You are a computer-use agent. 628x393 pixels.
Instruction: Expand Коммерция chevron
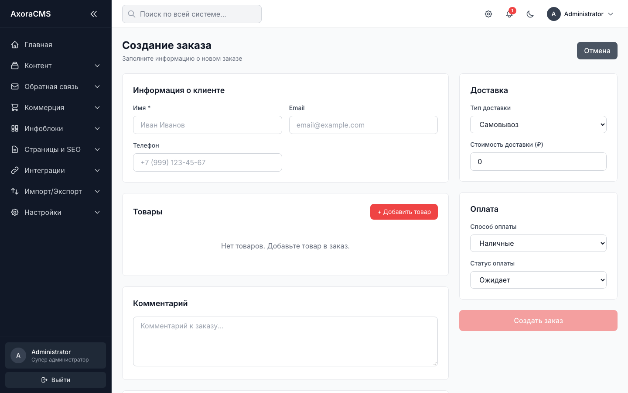point(97,107)
